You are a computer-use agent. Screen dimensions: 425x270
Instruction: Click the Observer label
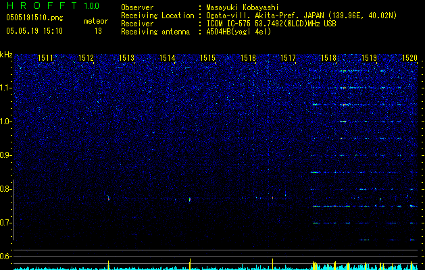[137, 7]
